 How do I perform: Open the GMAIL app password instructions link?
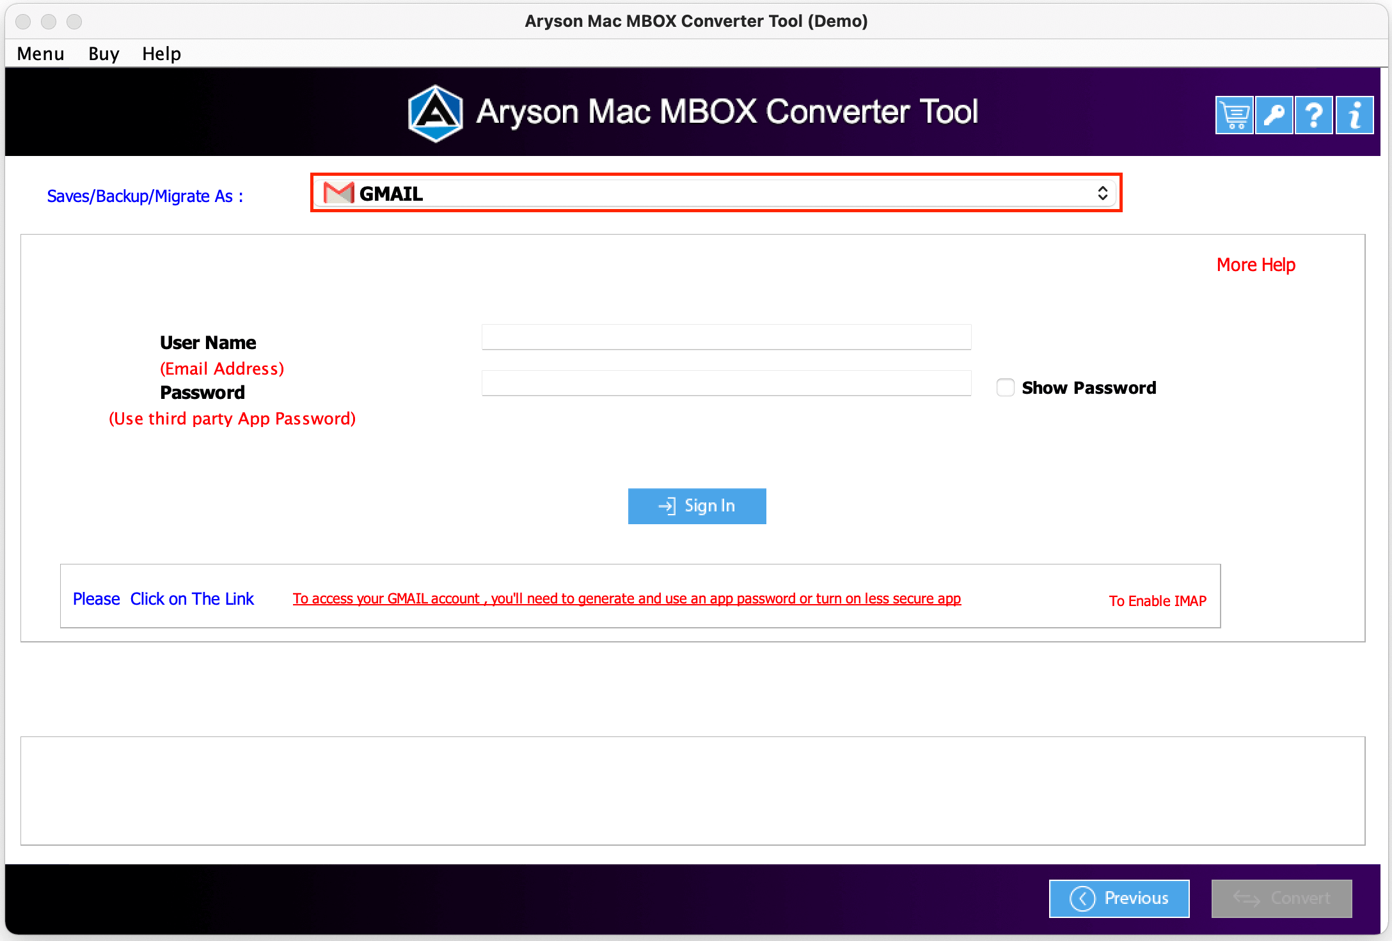pos(627,599)
